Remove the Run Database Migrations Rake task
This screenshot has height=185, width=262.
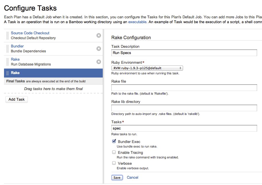99,62
